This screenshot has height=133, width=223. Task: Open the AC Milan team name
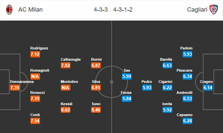(30, 10)
